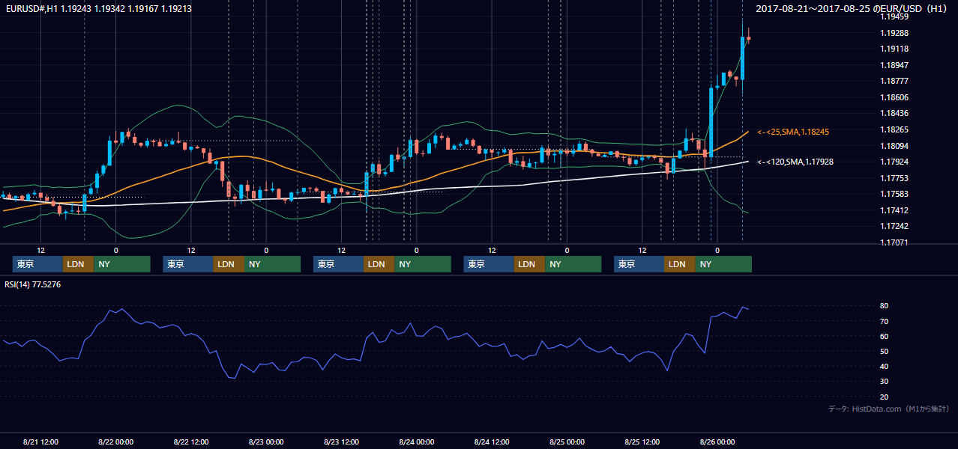Click RSI scale value 30
The height and width of the screenshot is (449, 958).
point(885,381)
